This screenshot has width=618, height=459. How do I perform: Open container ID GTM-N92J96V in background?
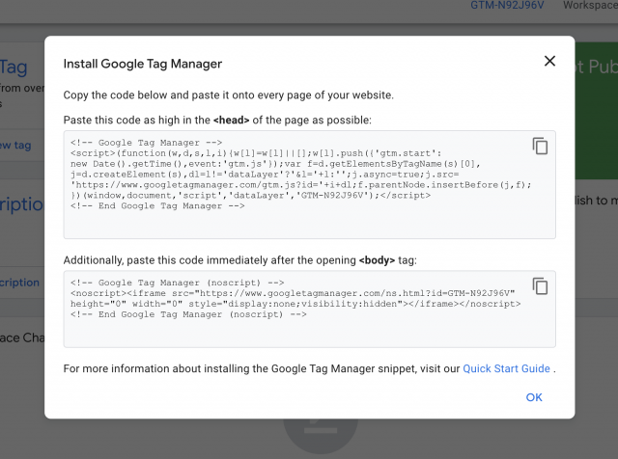[507, 5]
